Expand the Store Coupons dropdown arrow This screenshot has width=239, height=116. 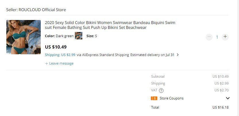click(x=228, y=98)
